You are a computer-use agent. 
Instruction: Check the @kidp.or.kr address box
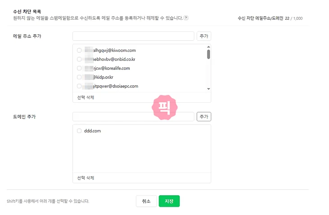(79, 77)
